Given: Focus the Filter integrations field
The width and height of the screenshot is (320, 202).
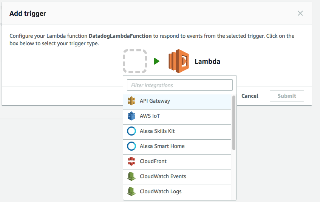Looking at the screenshot, I should pyautogui.click(x=179, y=85).
